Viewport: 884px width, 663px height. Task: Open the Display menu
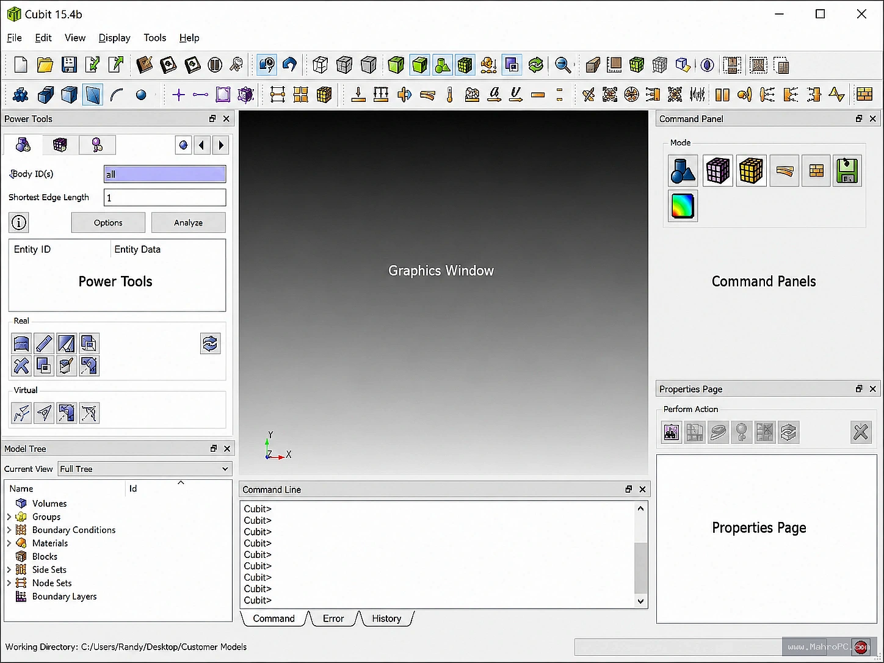[x=114, y=38]
